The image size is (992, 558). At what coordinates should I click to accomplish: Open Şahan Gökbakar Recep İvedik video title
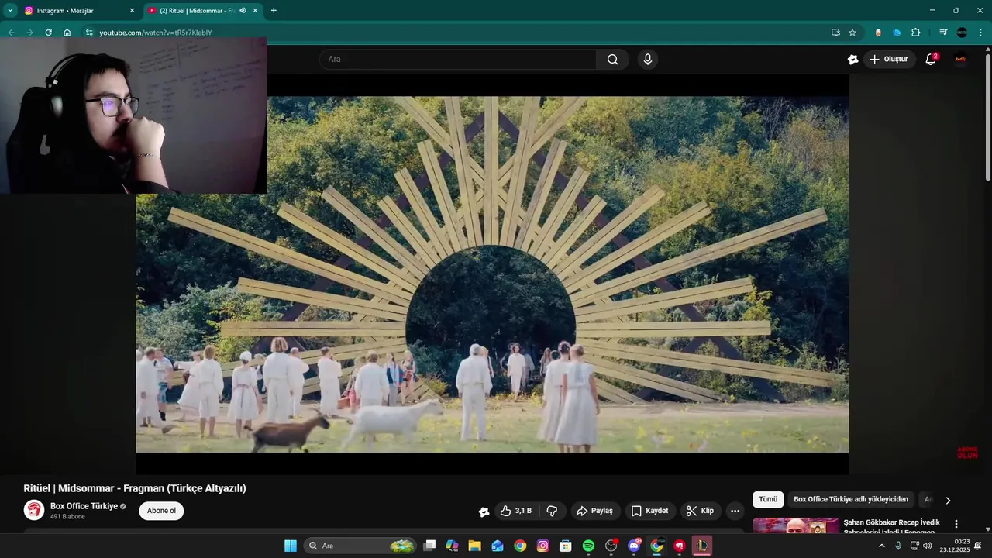coord(891,527)
